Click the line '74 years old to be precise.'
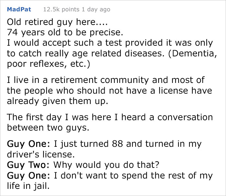Screen dimensions: 226x196 click(x=65, y=32)
